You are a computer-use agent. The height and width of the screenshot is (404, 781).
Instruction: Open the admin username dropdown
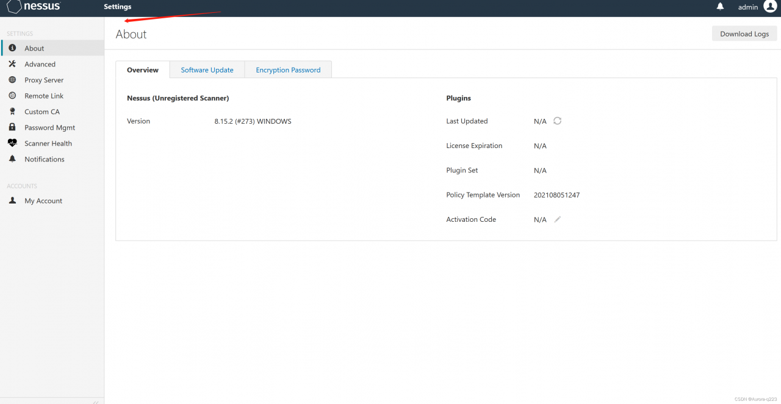pyautogui.click(x=747, y=7)
